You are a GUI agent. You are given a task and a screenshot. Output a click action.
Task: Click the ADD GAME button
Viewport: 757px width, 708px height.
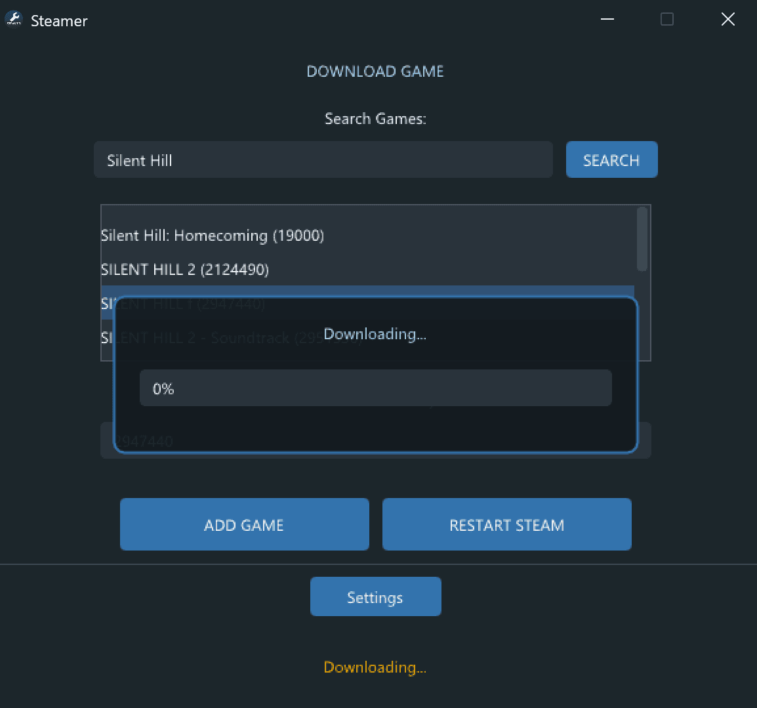click(244, 524)
